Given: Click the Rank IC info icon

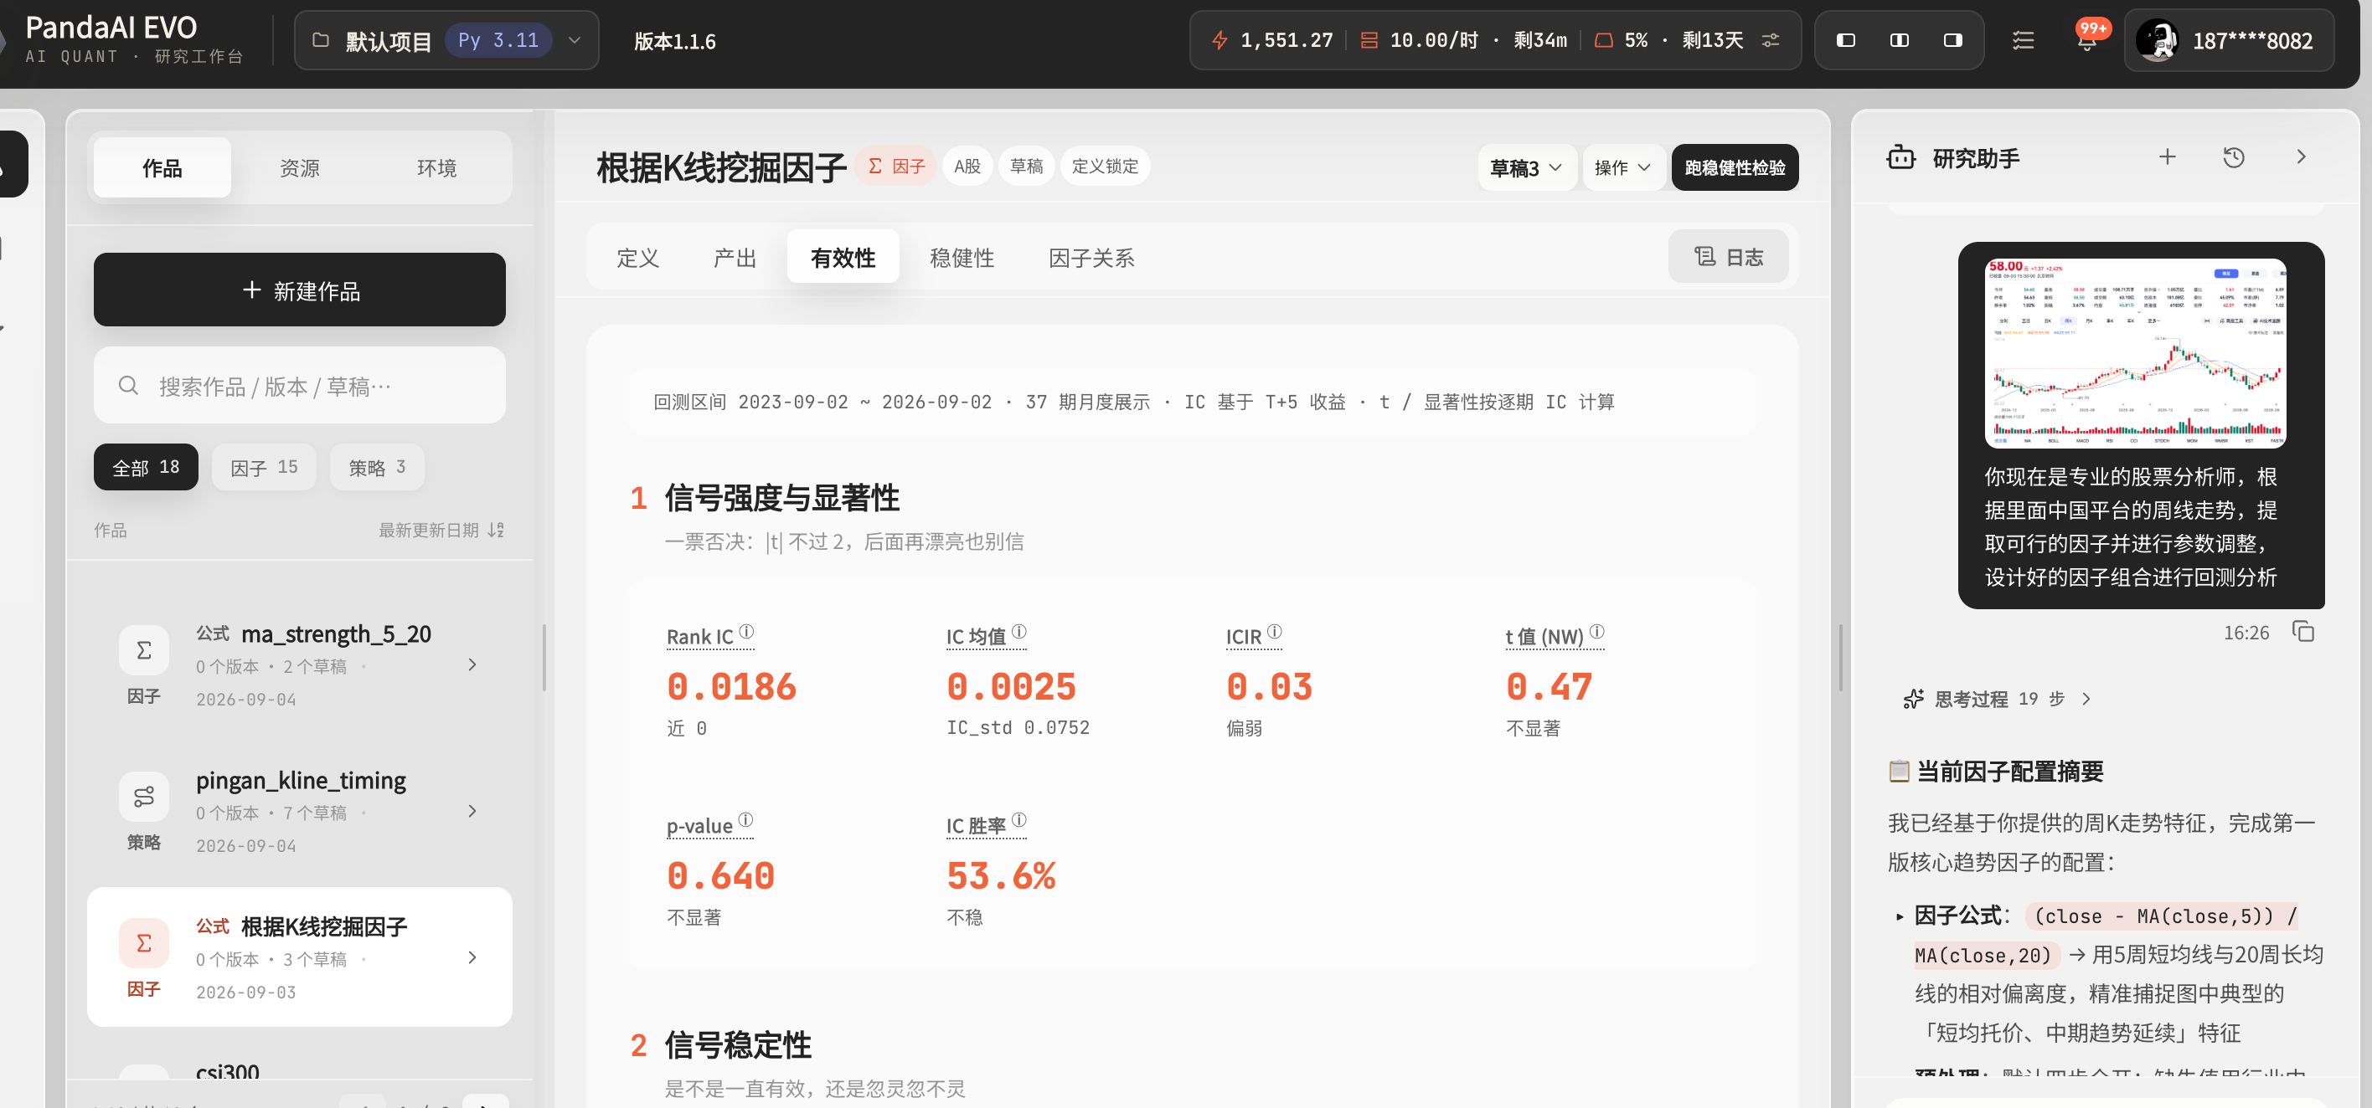Looking at the screenshot, I should (x=747, y=631).
